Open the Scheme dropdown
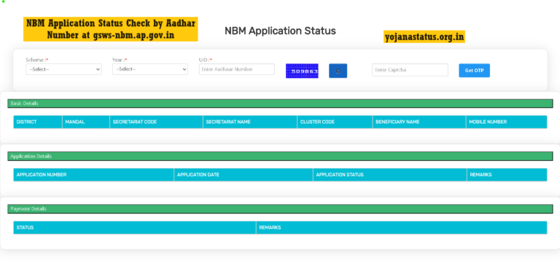The height and width of the screenshot is (263, 560). point(63,69)
